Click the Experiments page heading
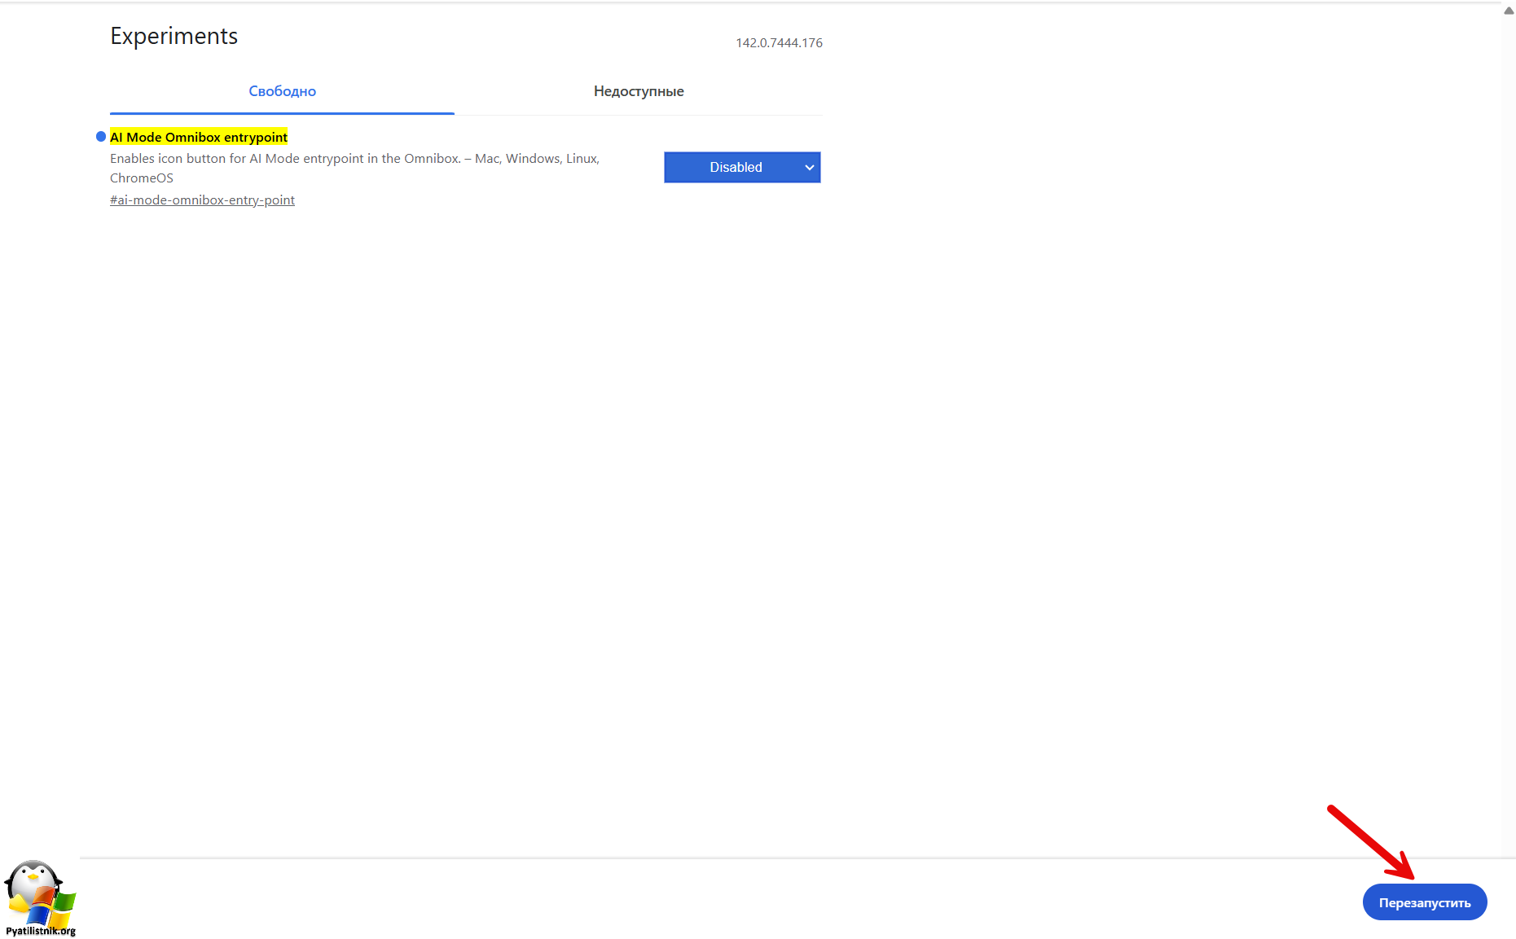1516x939 pixels. [x=174, y=36]
